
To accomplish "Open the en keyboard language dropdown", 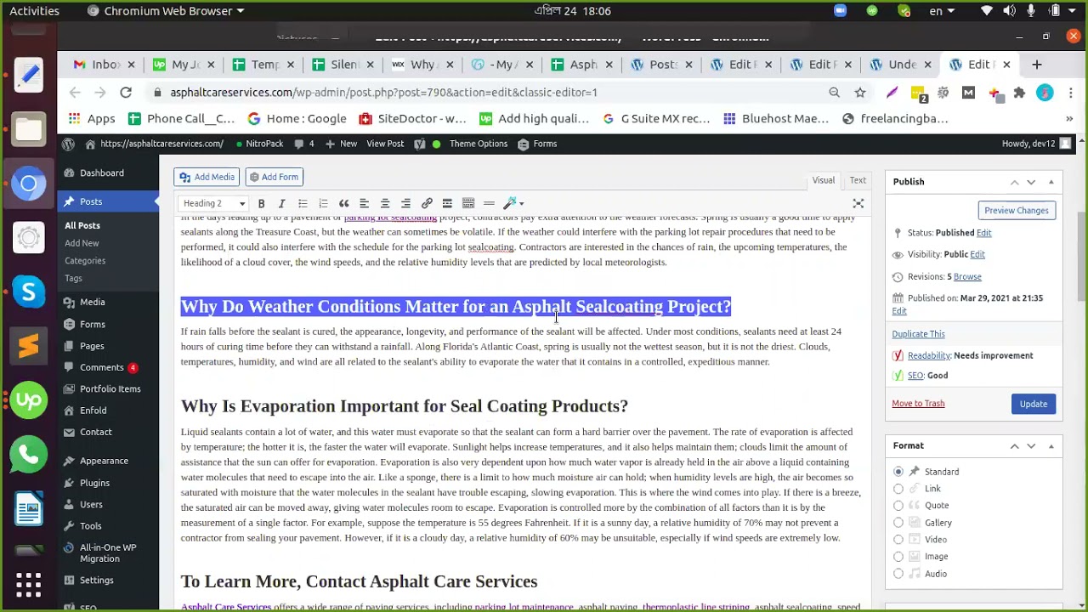I will 943,11.
